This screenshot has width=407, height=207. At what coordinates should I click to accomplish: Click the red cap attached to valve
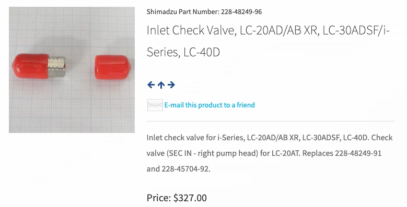pos(30,66)
